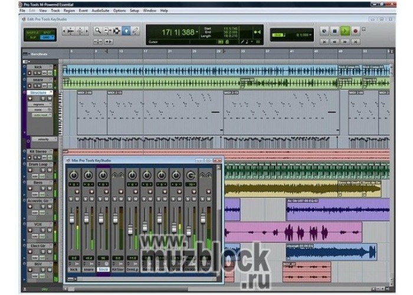Solo the Bass track
This screenshot has height=295, width=413.
(x=43, y=188)
